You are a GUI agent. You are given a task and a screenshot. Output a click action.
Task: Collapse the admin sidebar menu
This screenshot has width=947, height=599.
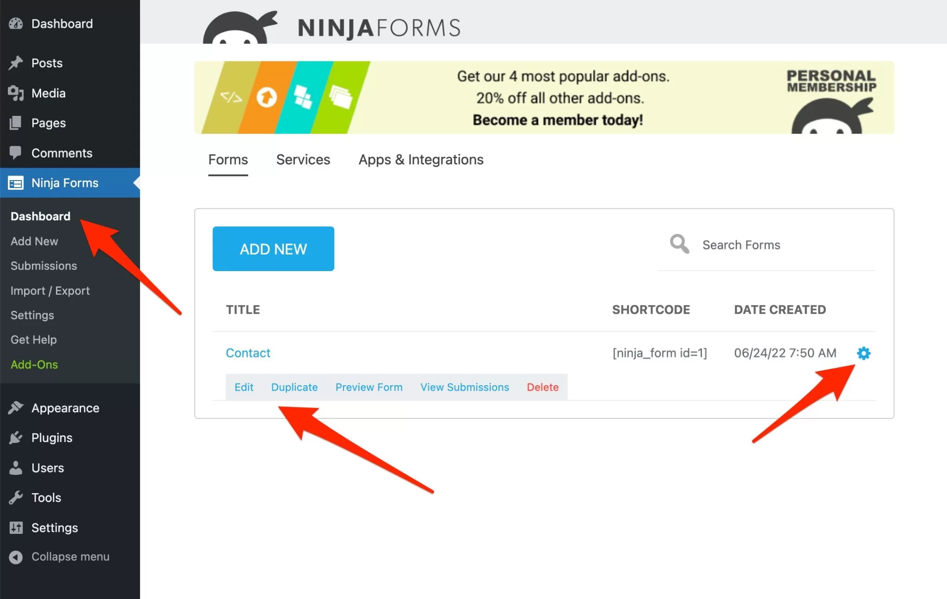pos(70,557)
